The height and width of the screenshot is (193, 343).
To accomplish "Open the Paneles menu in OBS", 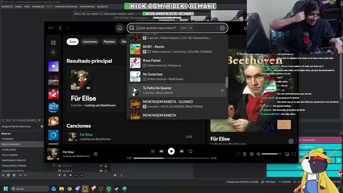I will tap(38, 6).
